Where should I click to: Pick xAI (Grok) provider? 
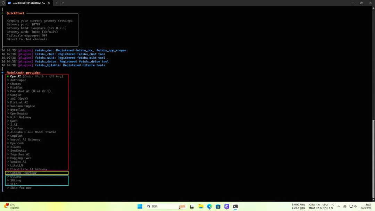point(17,99)
